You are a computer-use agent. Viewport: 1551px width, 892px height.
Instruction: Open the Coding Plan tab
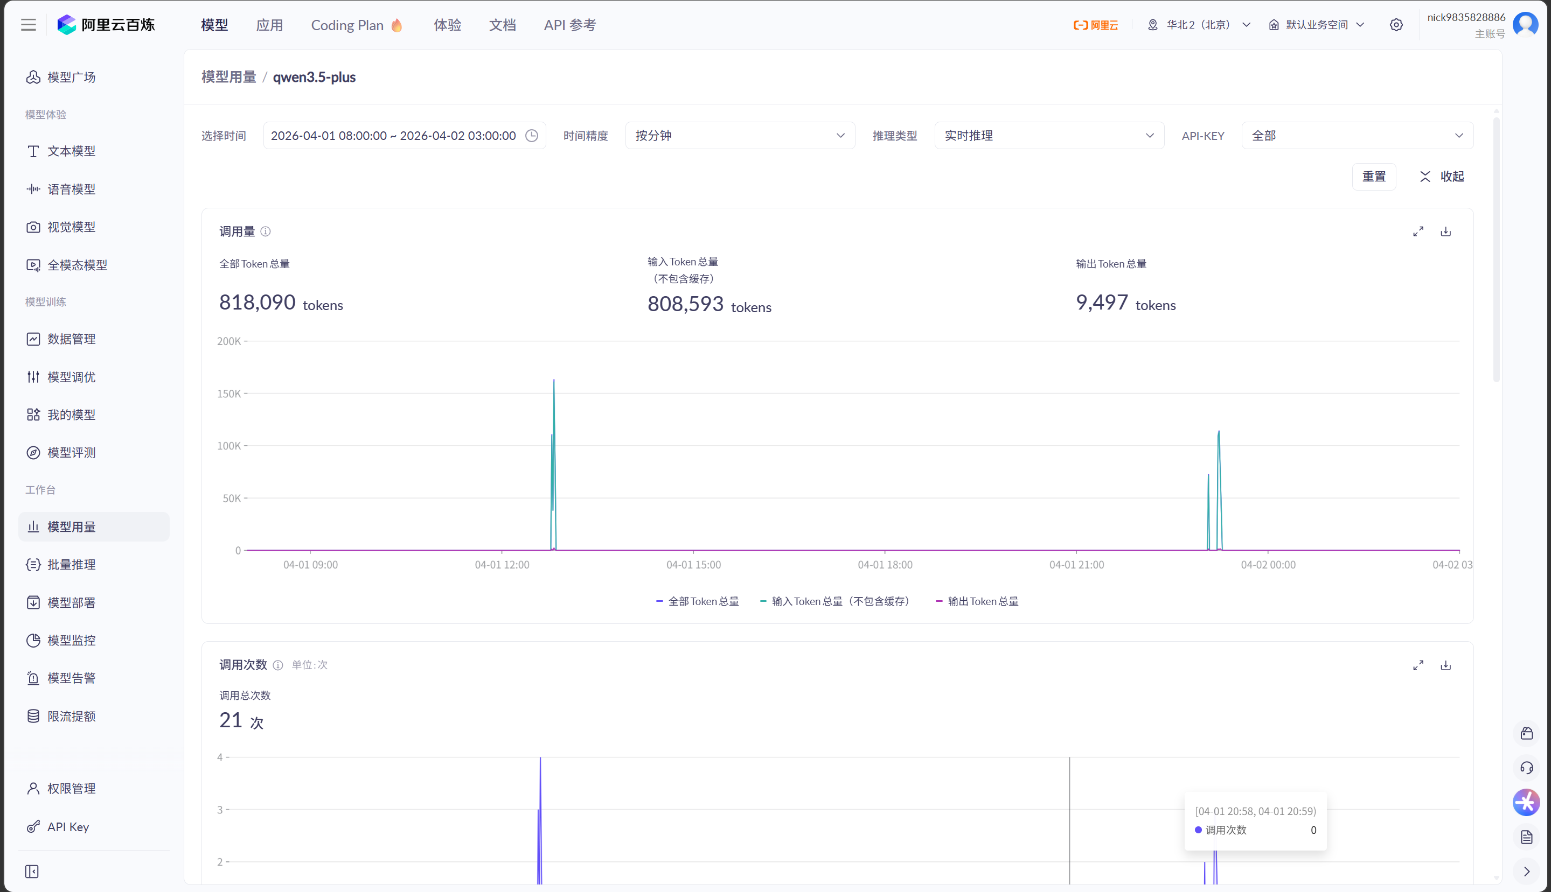tap(357, 25)
